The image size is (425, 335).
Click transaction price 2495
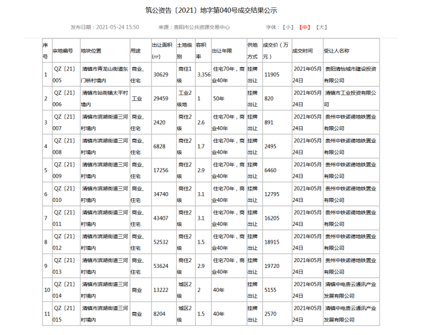[271, 146]
